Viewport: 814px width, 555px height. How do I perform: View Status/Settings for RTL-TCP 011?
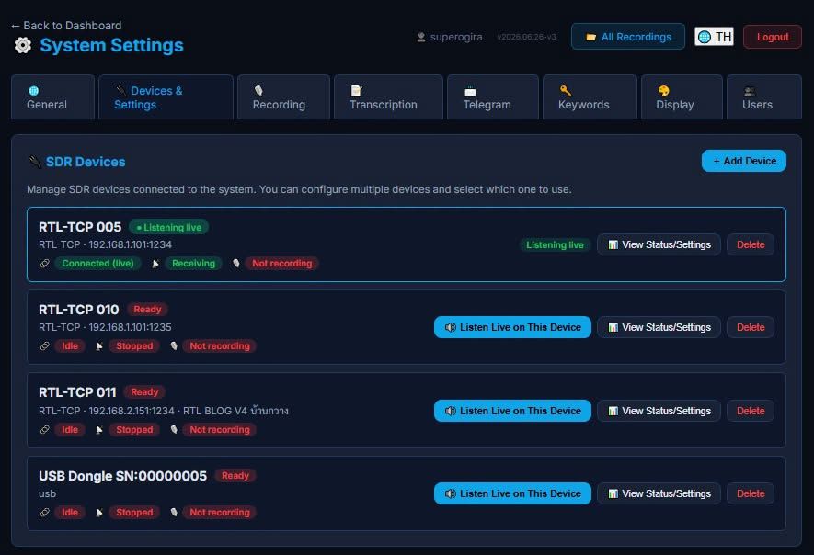click(659, 411)
